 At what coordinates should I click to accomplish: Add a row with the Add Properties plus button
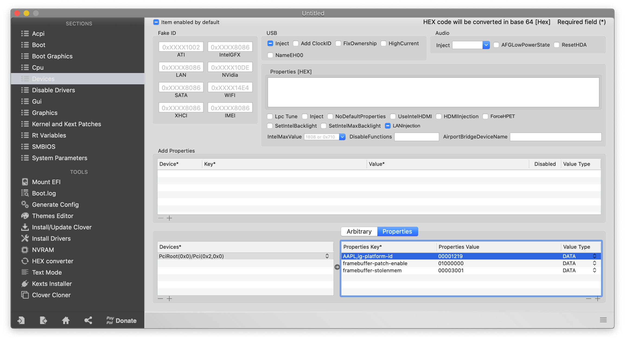tap(169, 218)
